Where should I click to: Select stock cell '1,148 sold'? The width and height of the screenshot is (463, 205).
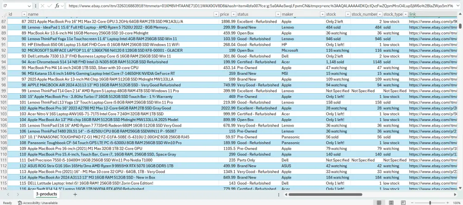(338, 62)
